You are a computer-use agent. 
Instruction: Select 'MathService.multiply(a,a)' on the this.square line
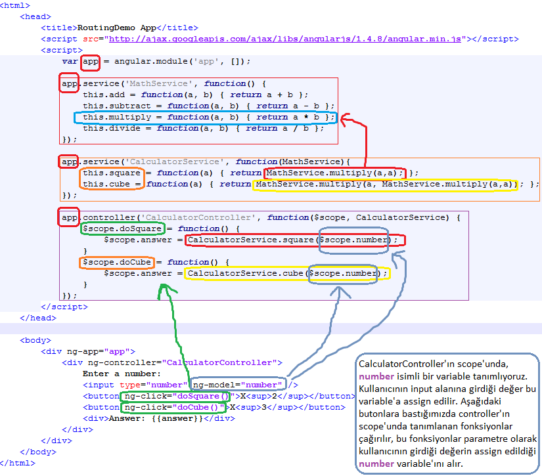click(x=331, y=173)
